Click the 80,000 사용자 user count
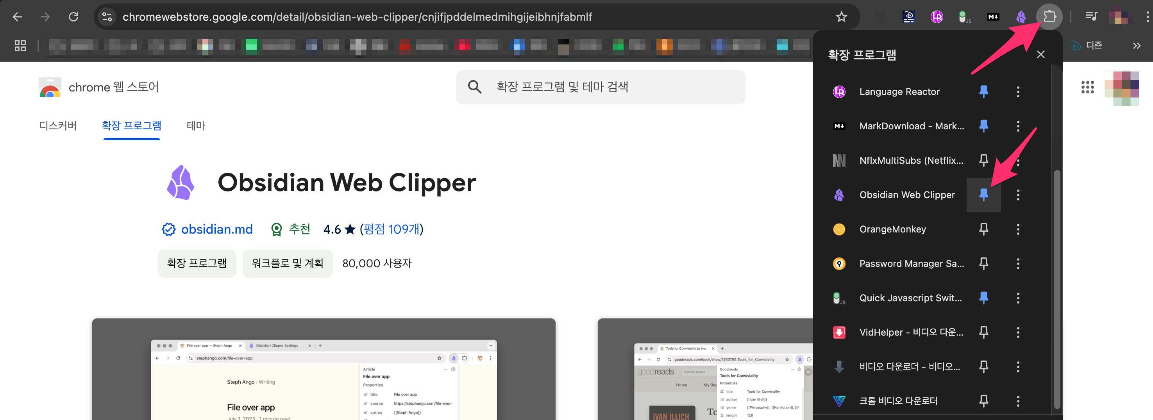Viewport: 1153px width, 420px height. [x=377, y=263]
